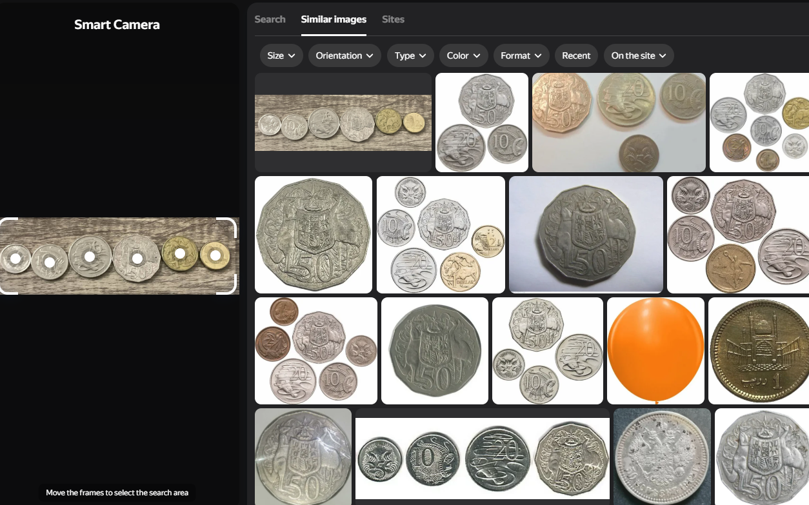Toggle the Recent filter button
The width and height of the screenshot is (809, 505).
tap(576, 55)
